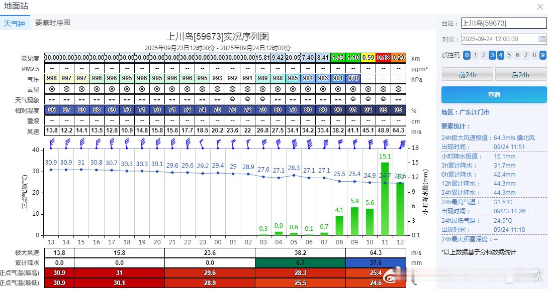Image resolution: width=548 pixels, height=289 pixels.
Task: Click the 极大风速 cell showing 64.3
Action: point(376,253)
